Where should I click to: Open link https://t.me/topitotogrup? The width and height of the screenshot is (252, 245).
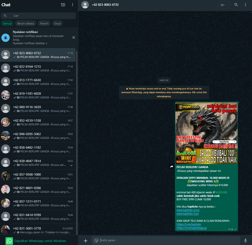tap(191, 228)
